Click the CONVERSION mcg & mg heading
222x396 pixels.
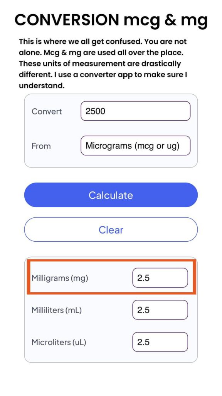[111, 20]
